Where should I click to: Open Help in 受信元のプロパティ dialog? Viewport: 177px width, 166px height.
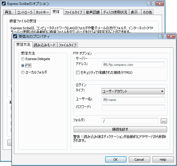pos(163,160)
